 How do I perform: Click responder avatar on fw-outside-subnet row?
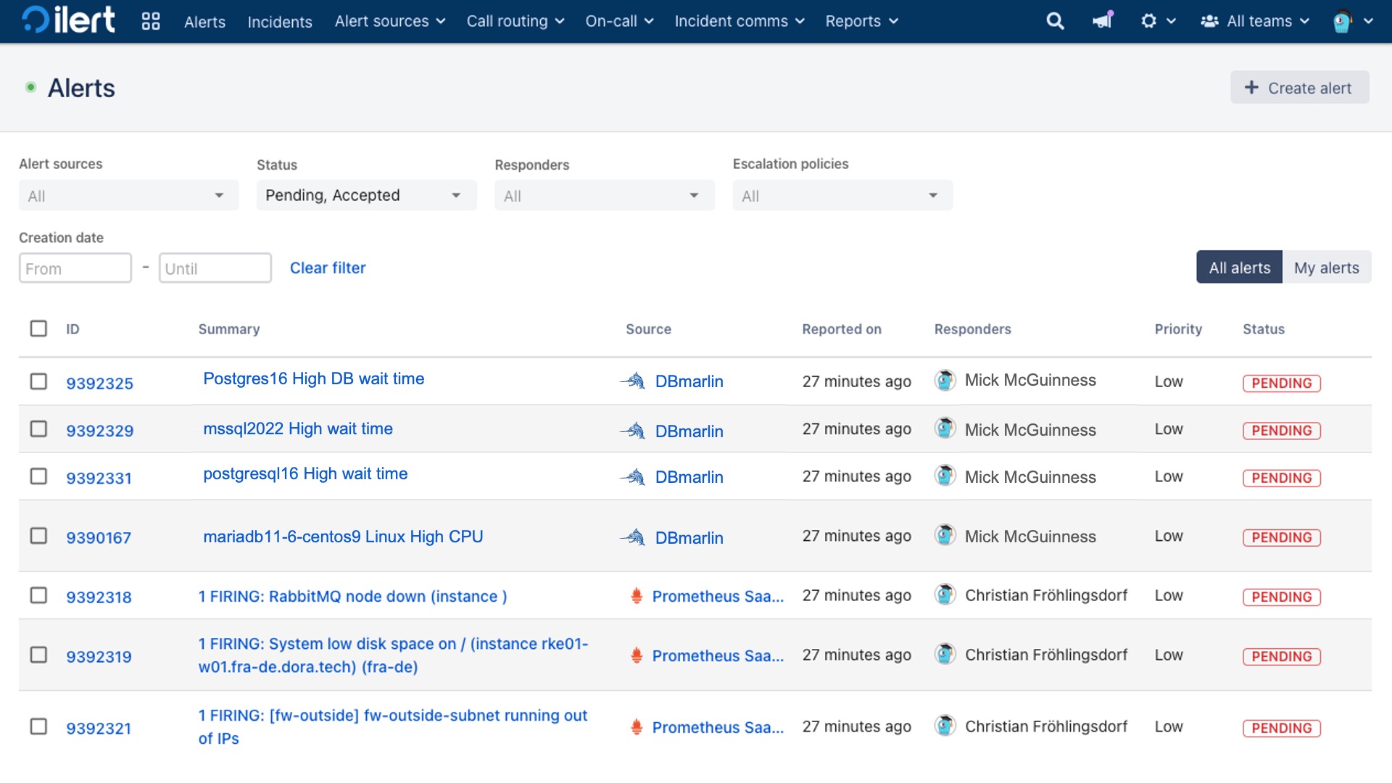[945, 726]
